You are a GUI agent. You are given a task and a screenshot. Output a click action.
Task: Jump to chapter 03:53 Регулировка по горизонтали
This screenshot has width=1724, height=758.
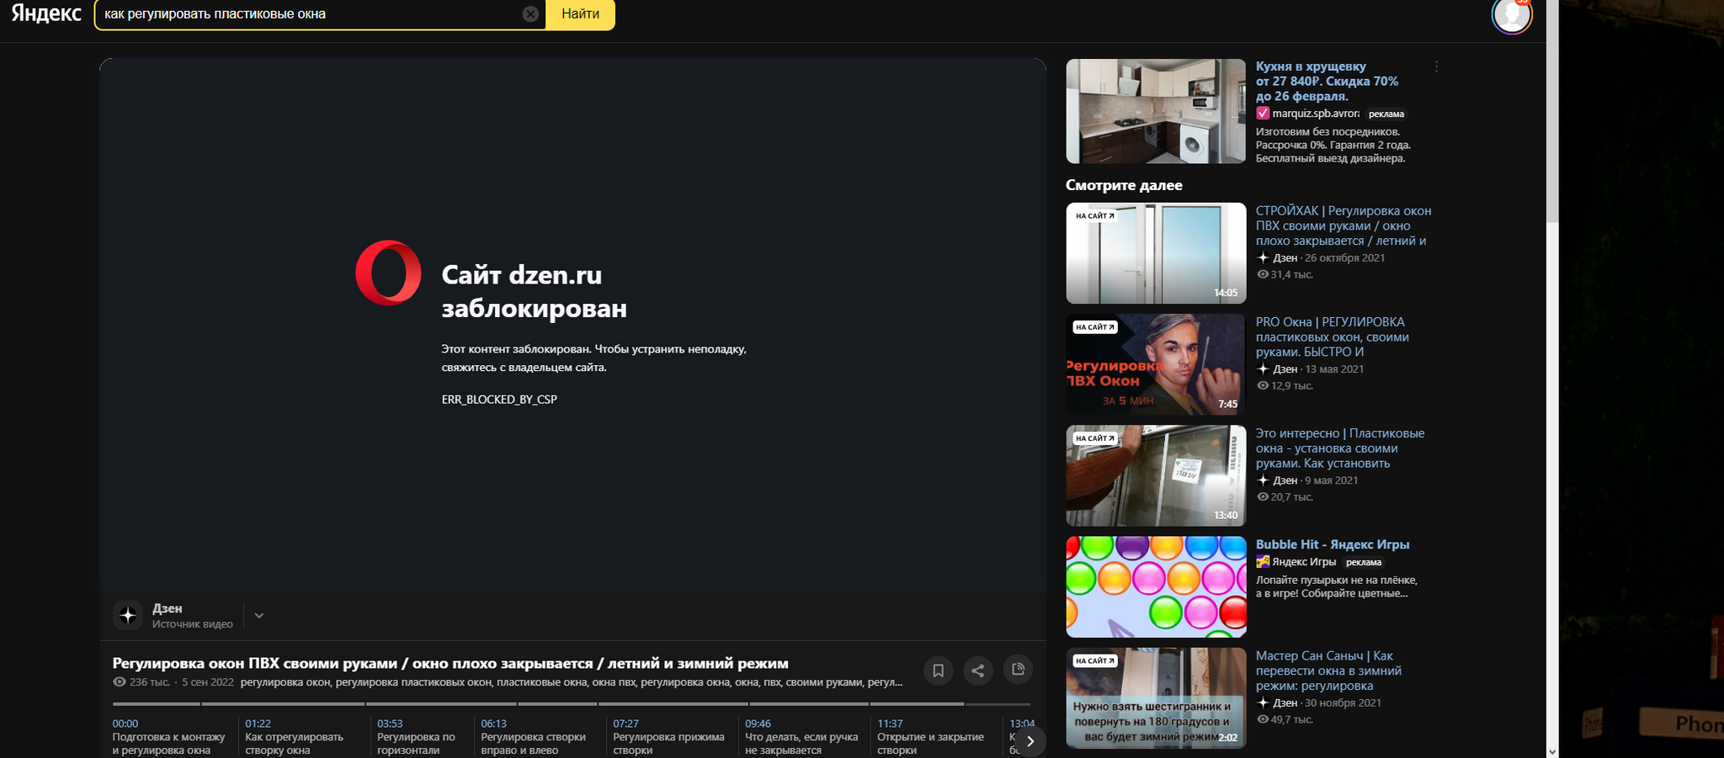tap(417, 737)
